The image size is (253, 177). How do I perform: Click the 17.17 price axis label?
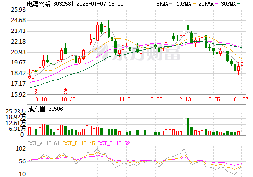(x=18, y=84)
